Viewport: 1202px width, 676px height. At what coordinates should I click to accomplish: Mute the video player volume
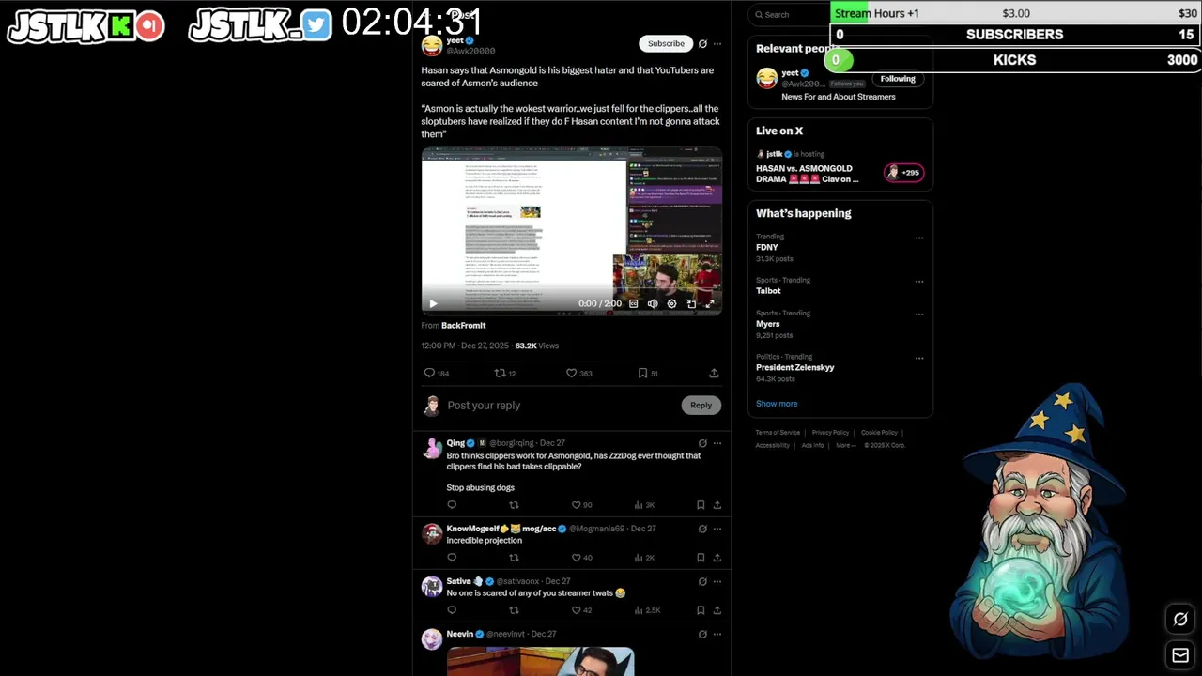653,303
